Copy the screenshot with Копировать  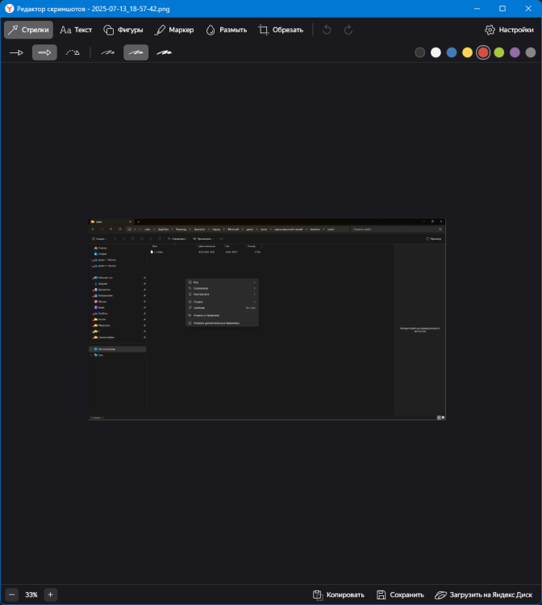click(338, 595)
